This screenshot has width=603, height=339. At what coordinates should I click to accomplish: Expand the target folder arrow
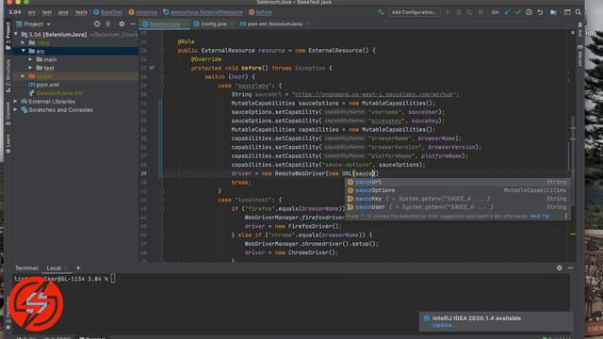tap(23, 76)
